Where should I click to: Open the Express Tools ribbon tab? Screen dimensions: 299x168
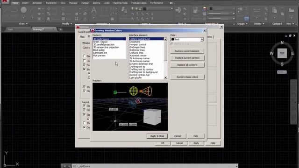(121, 3)
